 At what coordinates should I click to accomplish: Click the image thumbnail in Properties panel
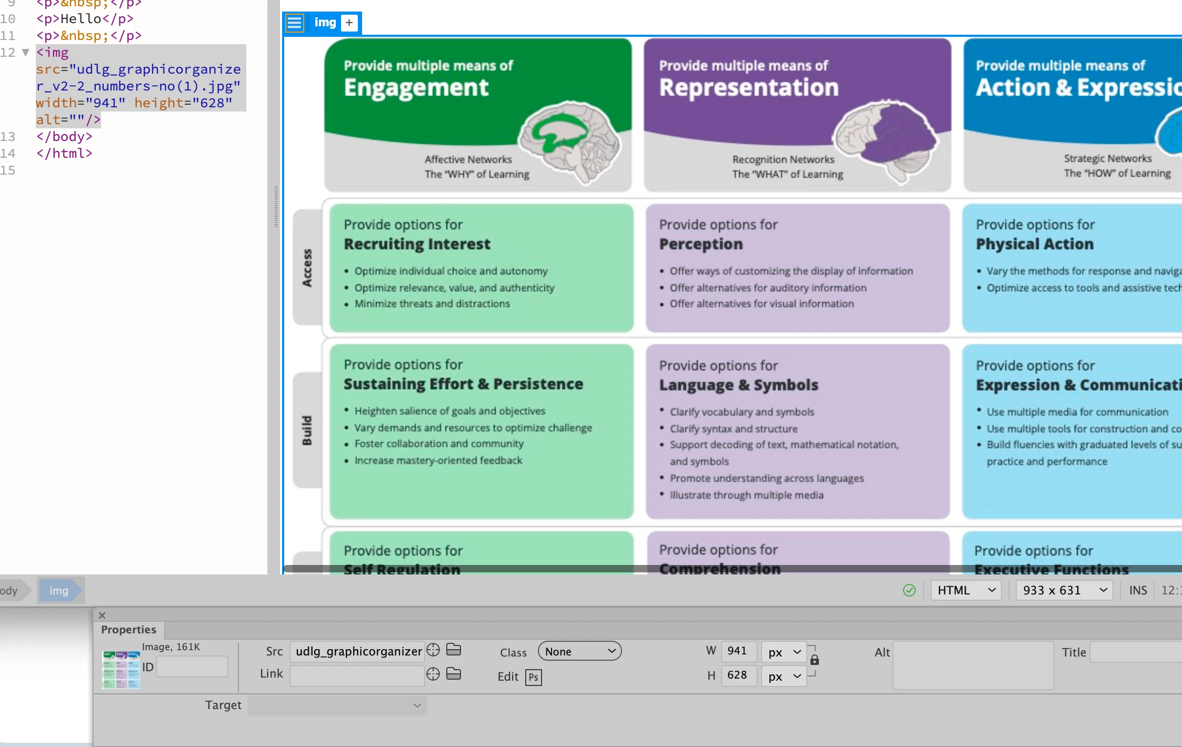(x=121, y=670)
